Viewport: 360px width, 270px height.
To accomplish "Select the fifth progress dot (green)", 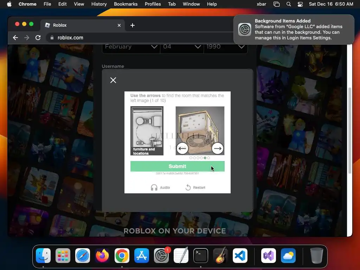I will 205,158.
